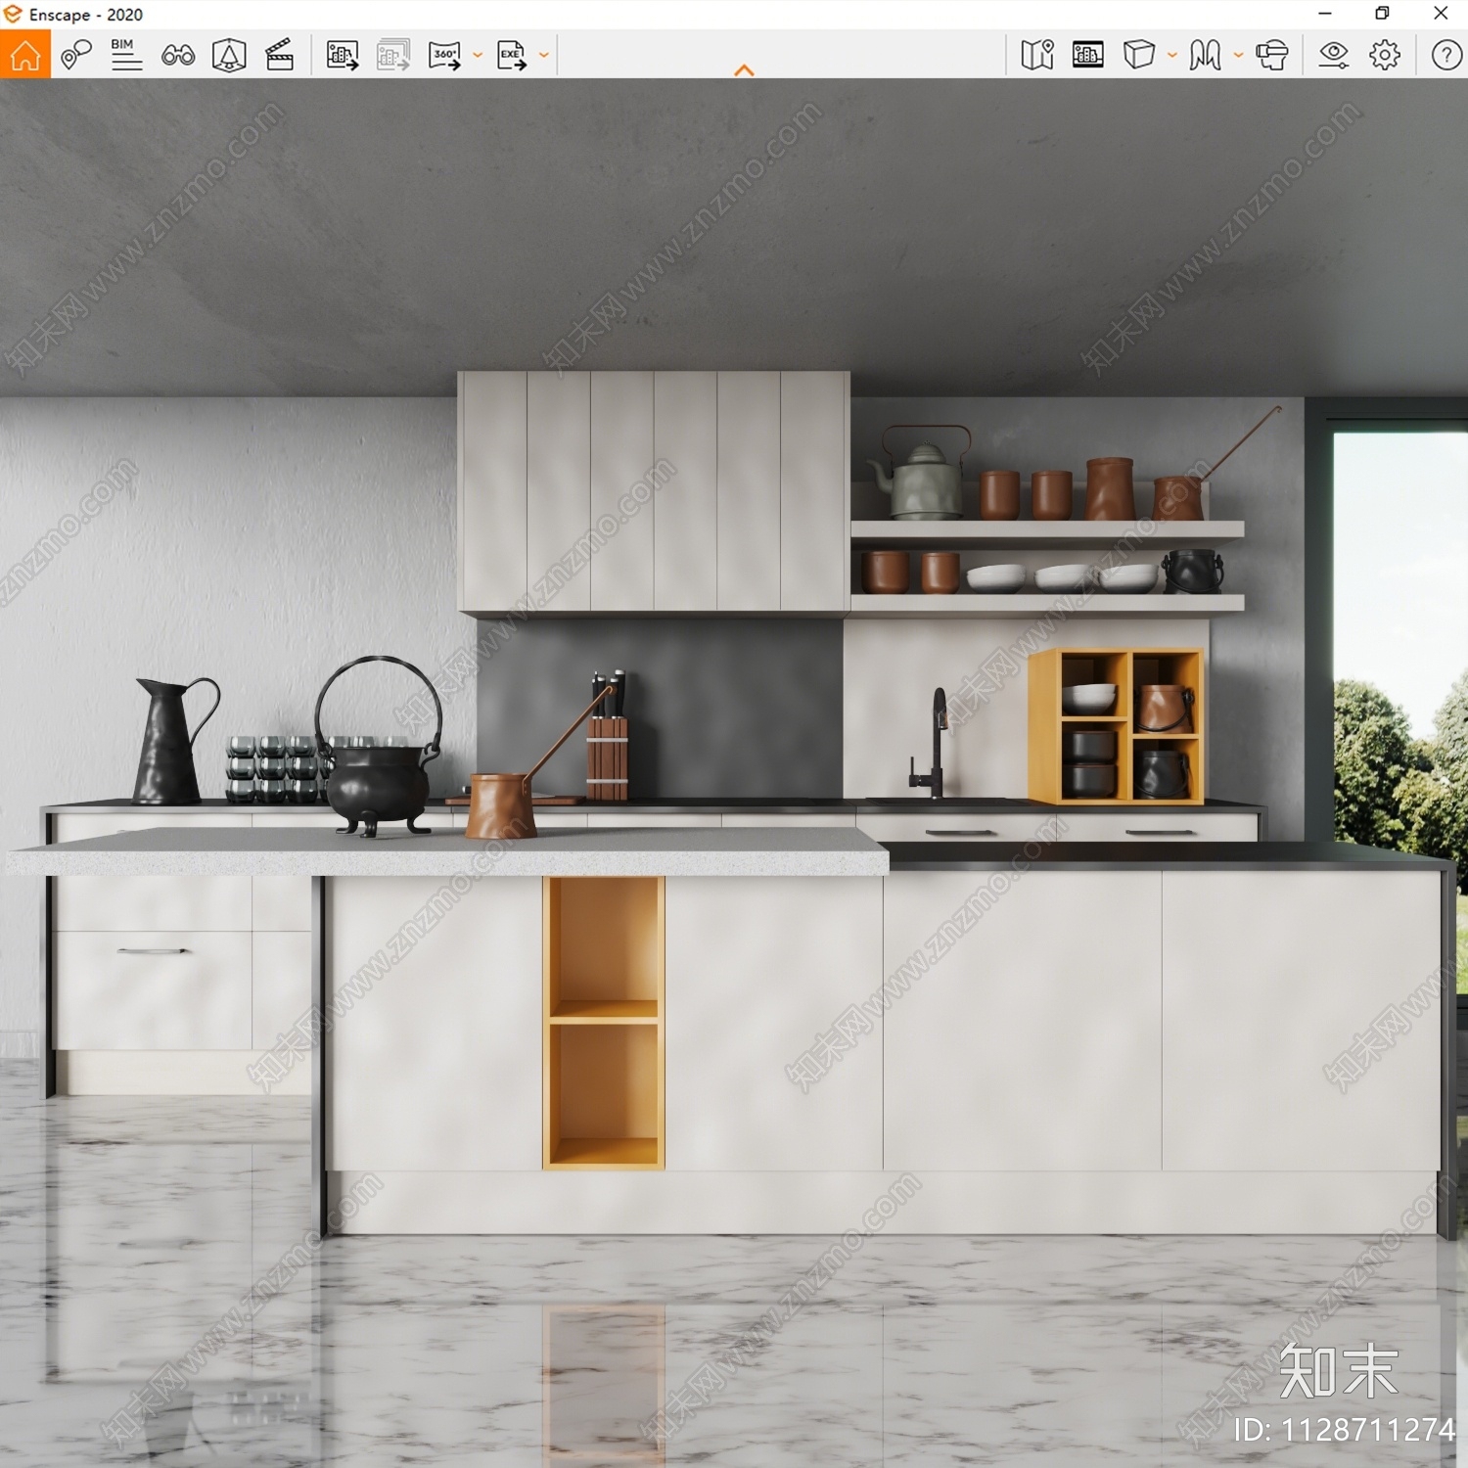Screen dimensions: 1468x1468
Task: Export a screenshot image
Action: click(x=343, y=55)
